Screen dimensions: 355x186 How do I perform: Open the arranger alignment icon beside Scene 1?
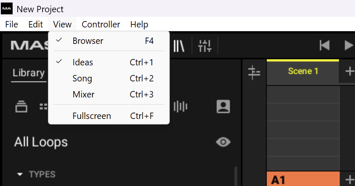(254, 72)
